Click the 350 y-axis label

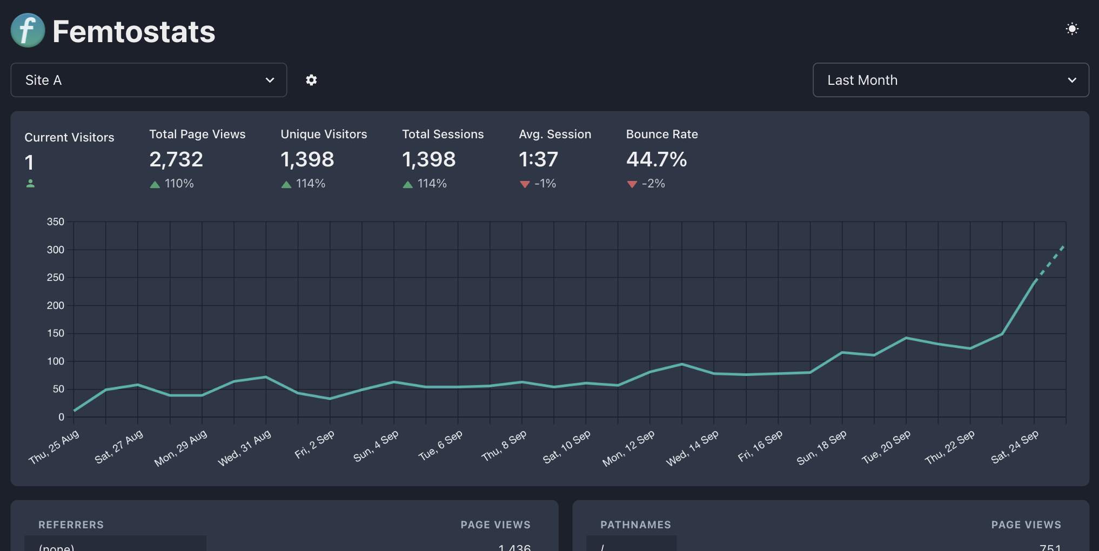56,221
